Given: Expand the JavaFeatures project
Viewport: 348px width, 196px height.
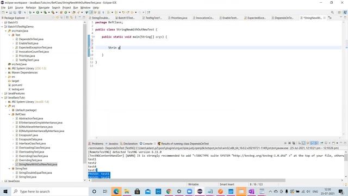Looking at the screenshot, I should coord(2,94).
